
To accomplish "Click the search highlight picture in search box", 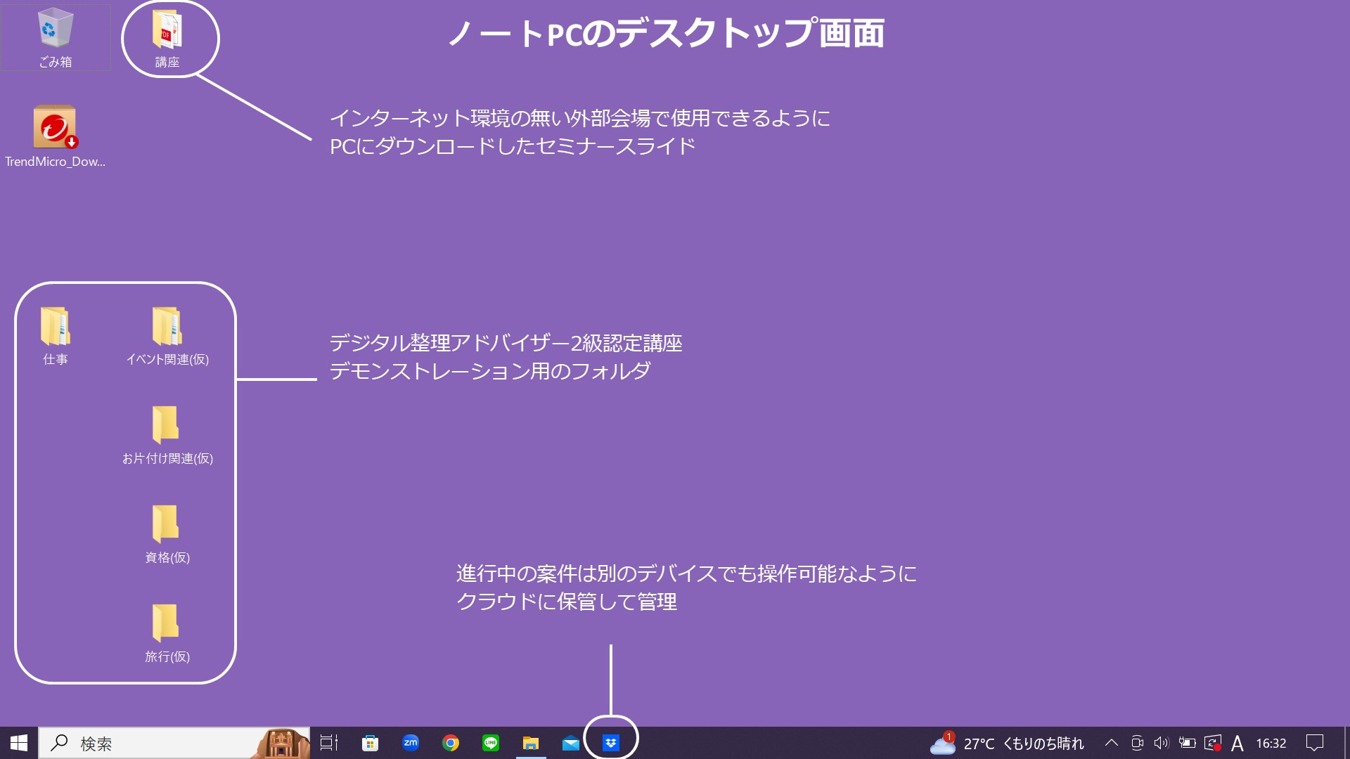I will pos(283,743).
